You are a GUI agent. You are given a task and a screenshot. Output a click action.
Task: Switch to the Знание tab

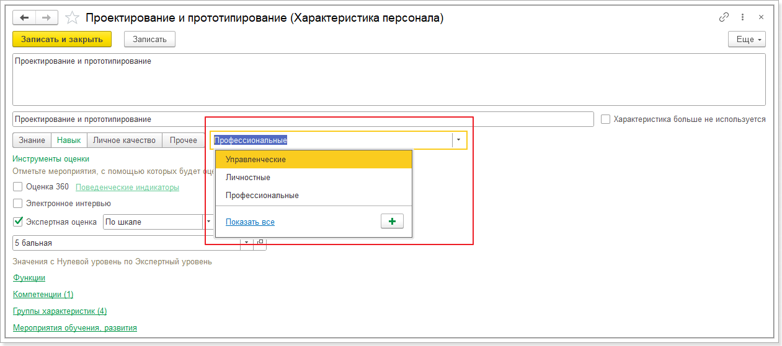point(32,141)
